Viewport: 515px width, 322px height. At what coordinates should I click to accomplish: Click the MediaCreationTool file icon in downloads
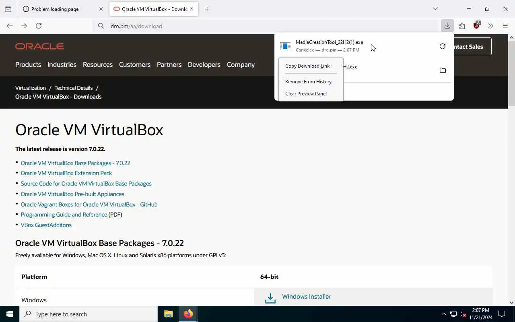coord(286,46)
